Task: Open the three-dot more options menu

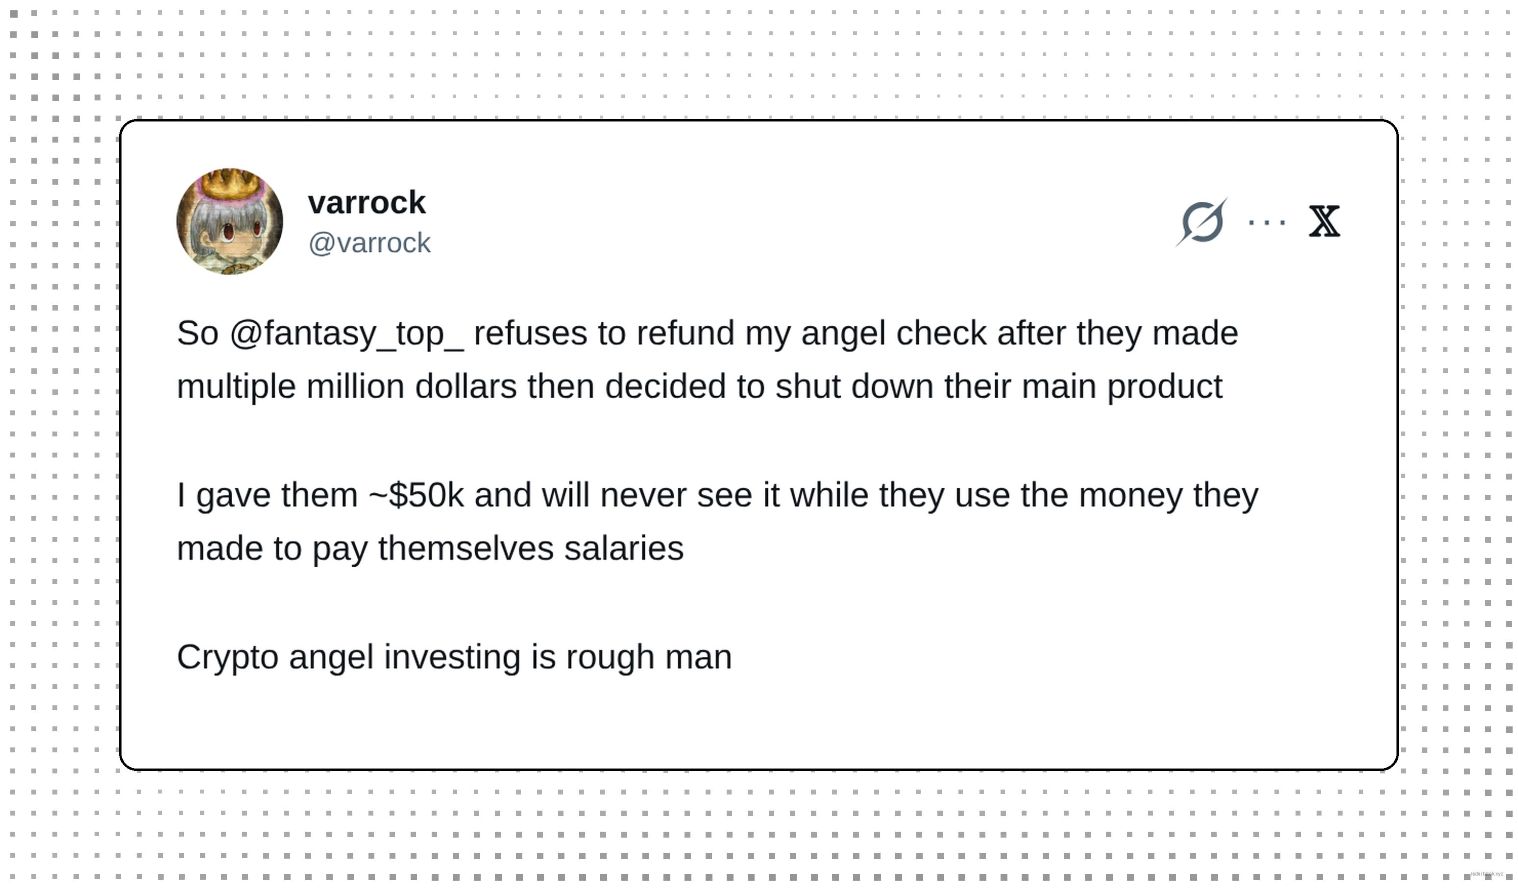Action: pyautogui.click(x=1267, y=222)
